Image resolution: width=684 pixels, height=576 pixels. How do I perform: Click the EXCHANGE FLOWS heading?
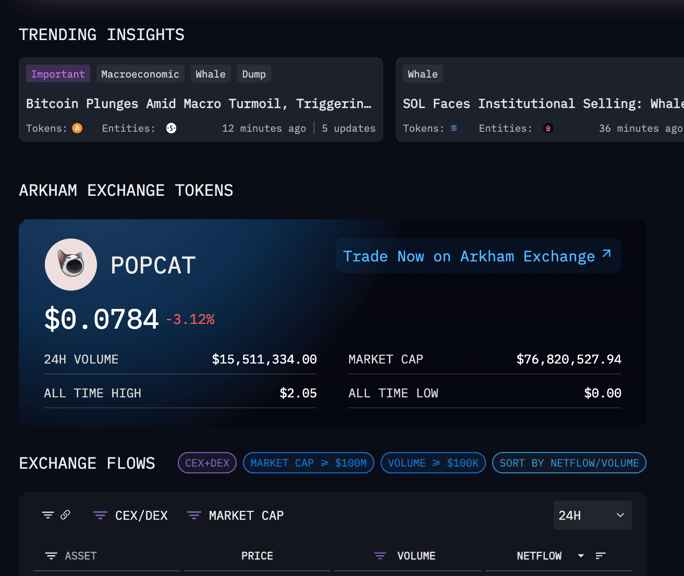pos(87,463)
